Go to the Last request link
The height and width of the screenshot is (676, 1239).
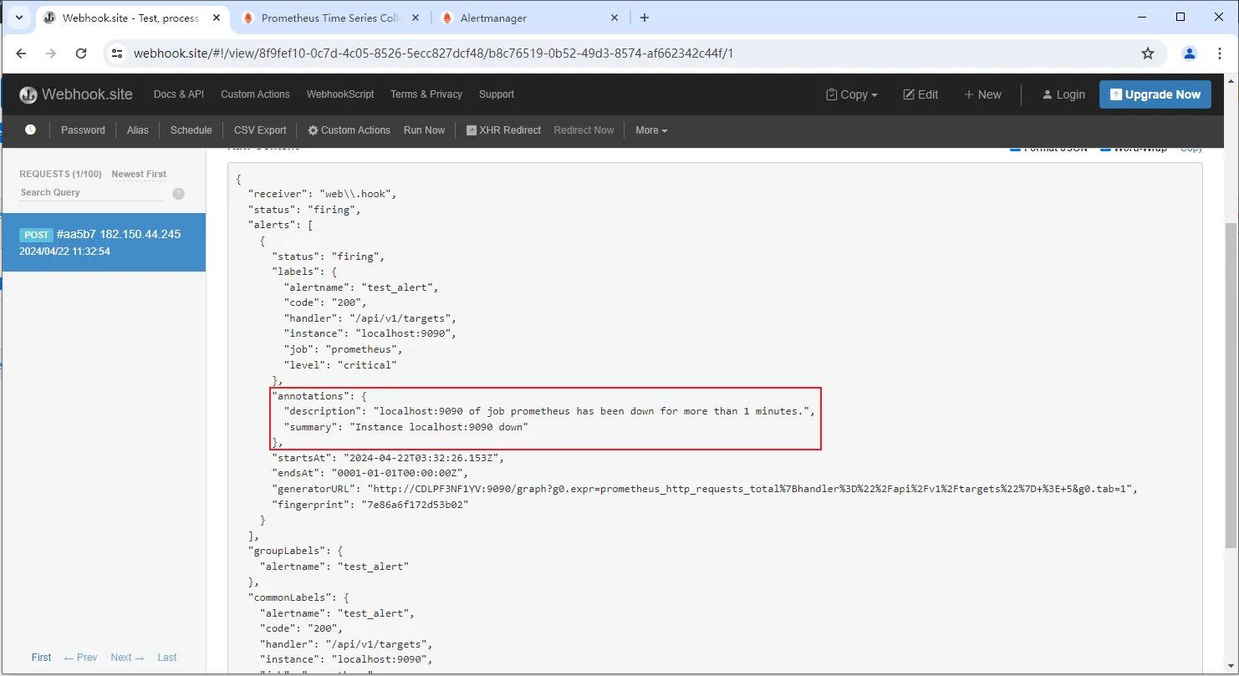(x=167, y=658)
